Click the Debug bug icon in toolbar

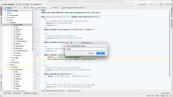tap(155, 4)
